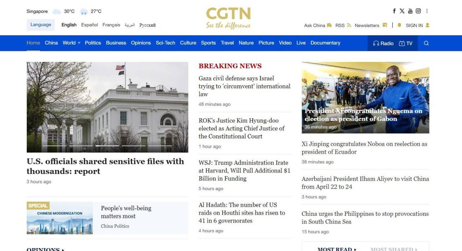462x251 pixels.
Task: Switch site language to Français
Action: click(111, 25)
